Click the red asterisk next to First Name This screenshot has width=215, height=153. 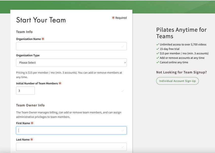(x=32, y=123)
